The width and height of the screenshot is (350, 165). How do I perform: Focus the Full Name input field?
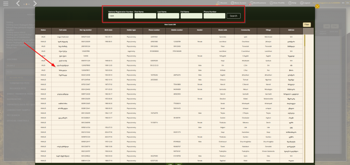click(x=191, y=16)
